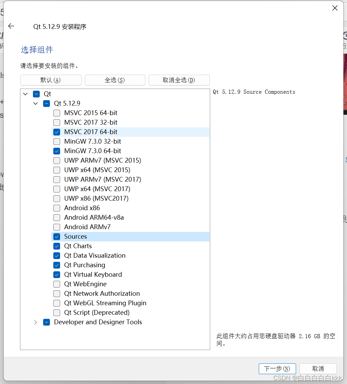Check the Android ARM64-v8a checkbox
Image resolution: width=347 pixels, height=384 pixels.
pyautogui.click(x=57, y=218)
